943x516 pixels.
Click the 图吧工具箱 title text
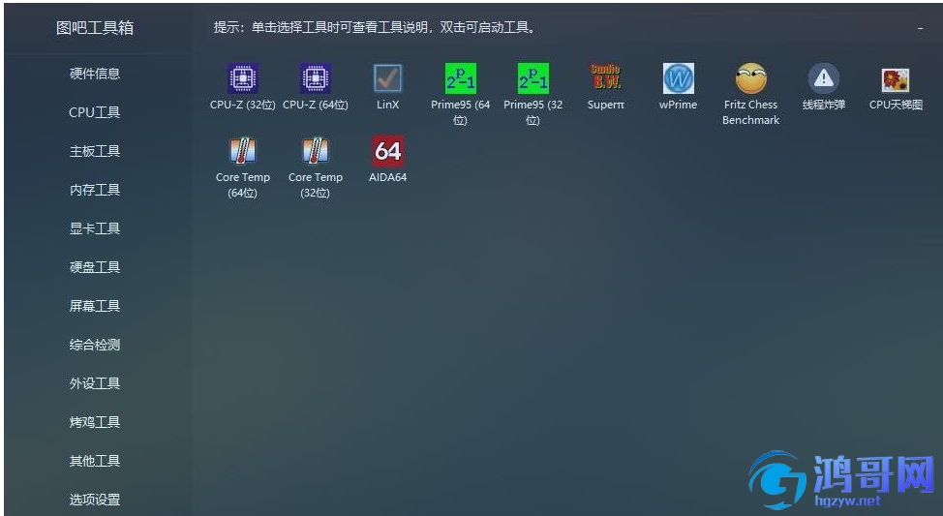coord(95,28)
